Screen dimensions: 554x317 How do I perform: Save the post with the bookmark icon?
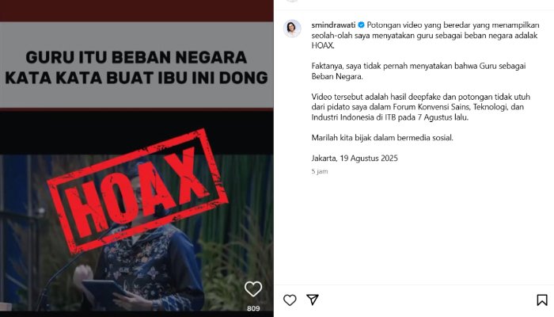click(542, 300)
